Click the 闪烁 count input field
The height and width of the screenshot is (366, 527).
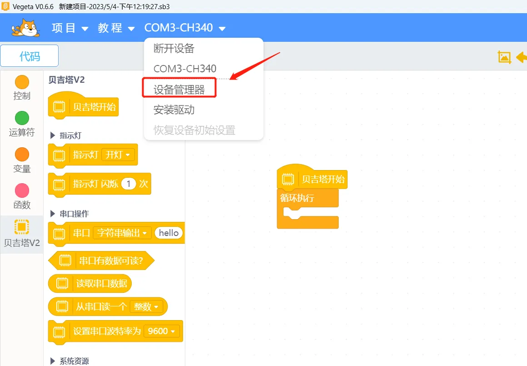[129, 184]
